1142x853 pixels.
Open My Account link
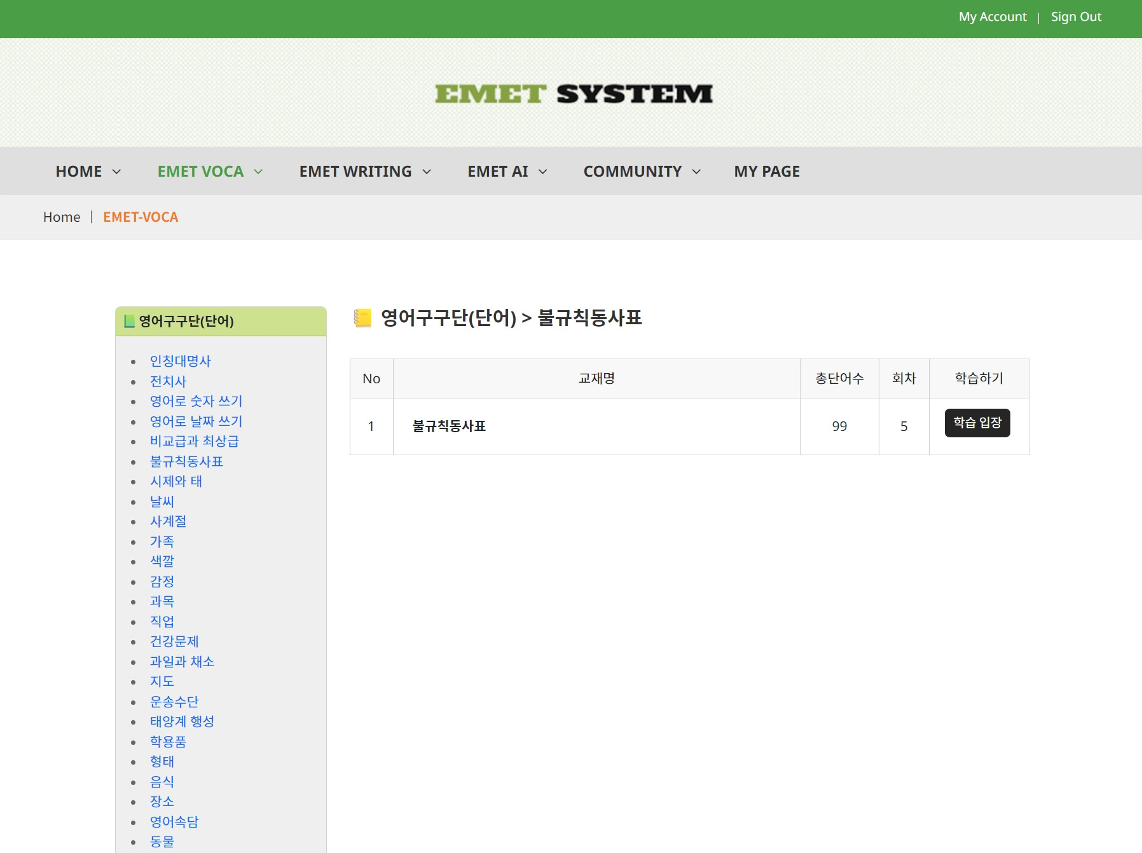[x=992, y=17]
